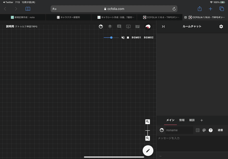Mute or unmute room sound
Viewport: 228px width, 159px height.
[x=123, y=38]
